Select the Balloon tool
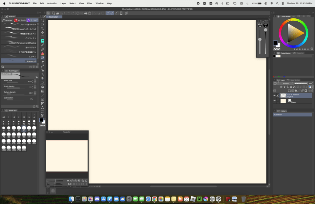This screenshot has height=204, width=315. click(x=42, y=112)
